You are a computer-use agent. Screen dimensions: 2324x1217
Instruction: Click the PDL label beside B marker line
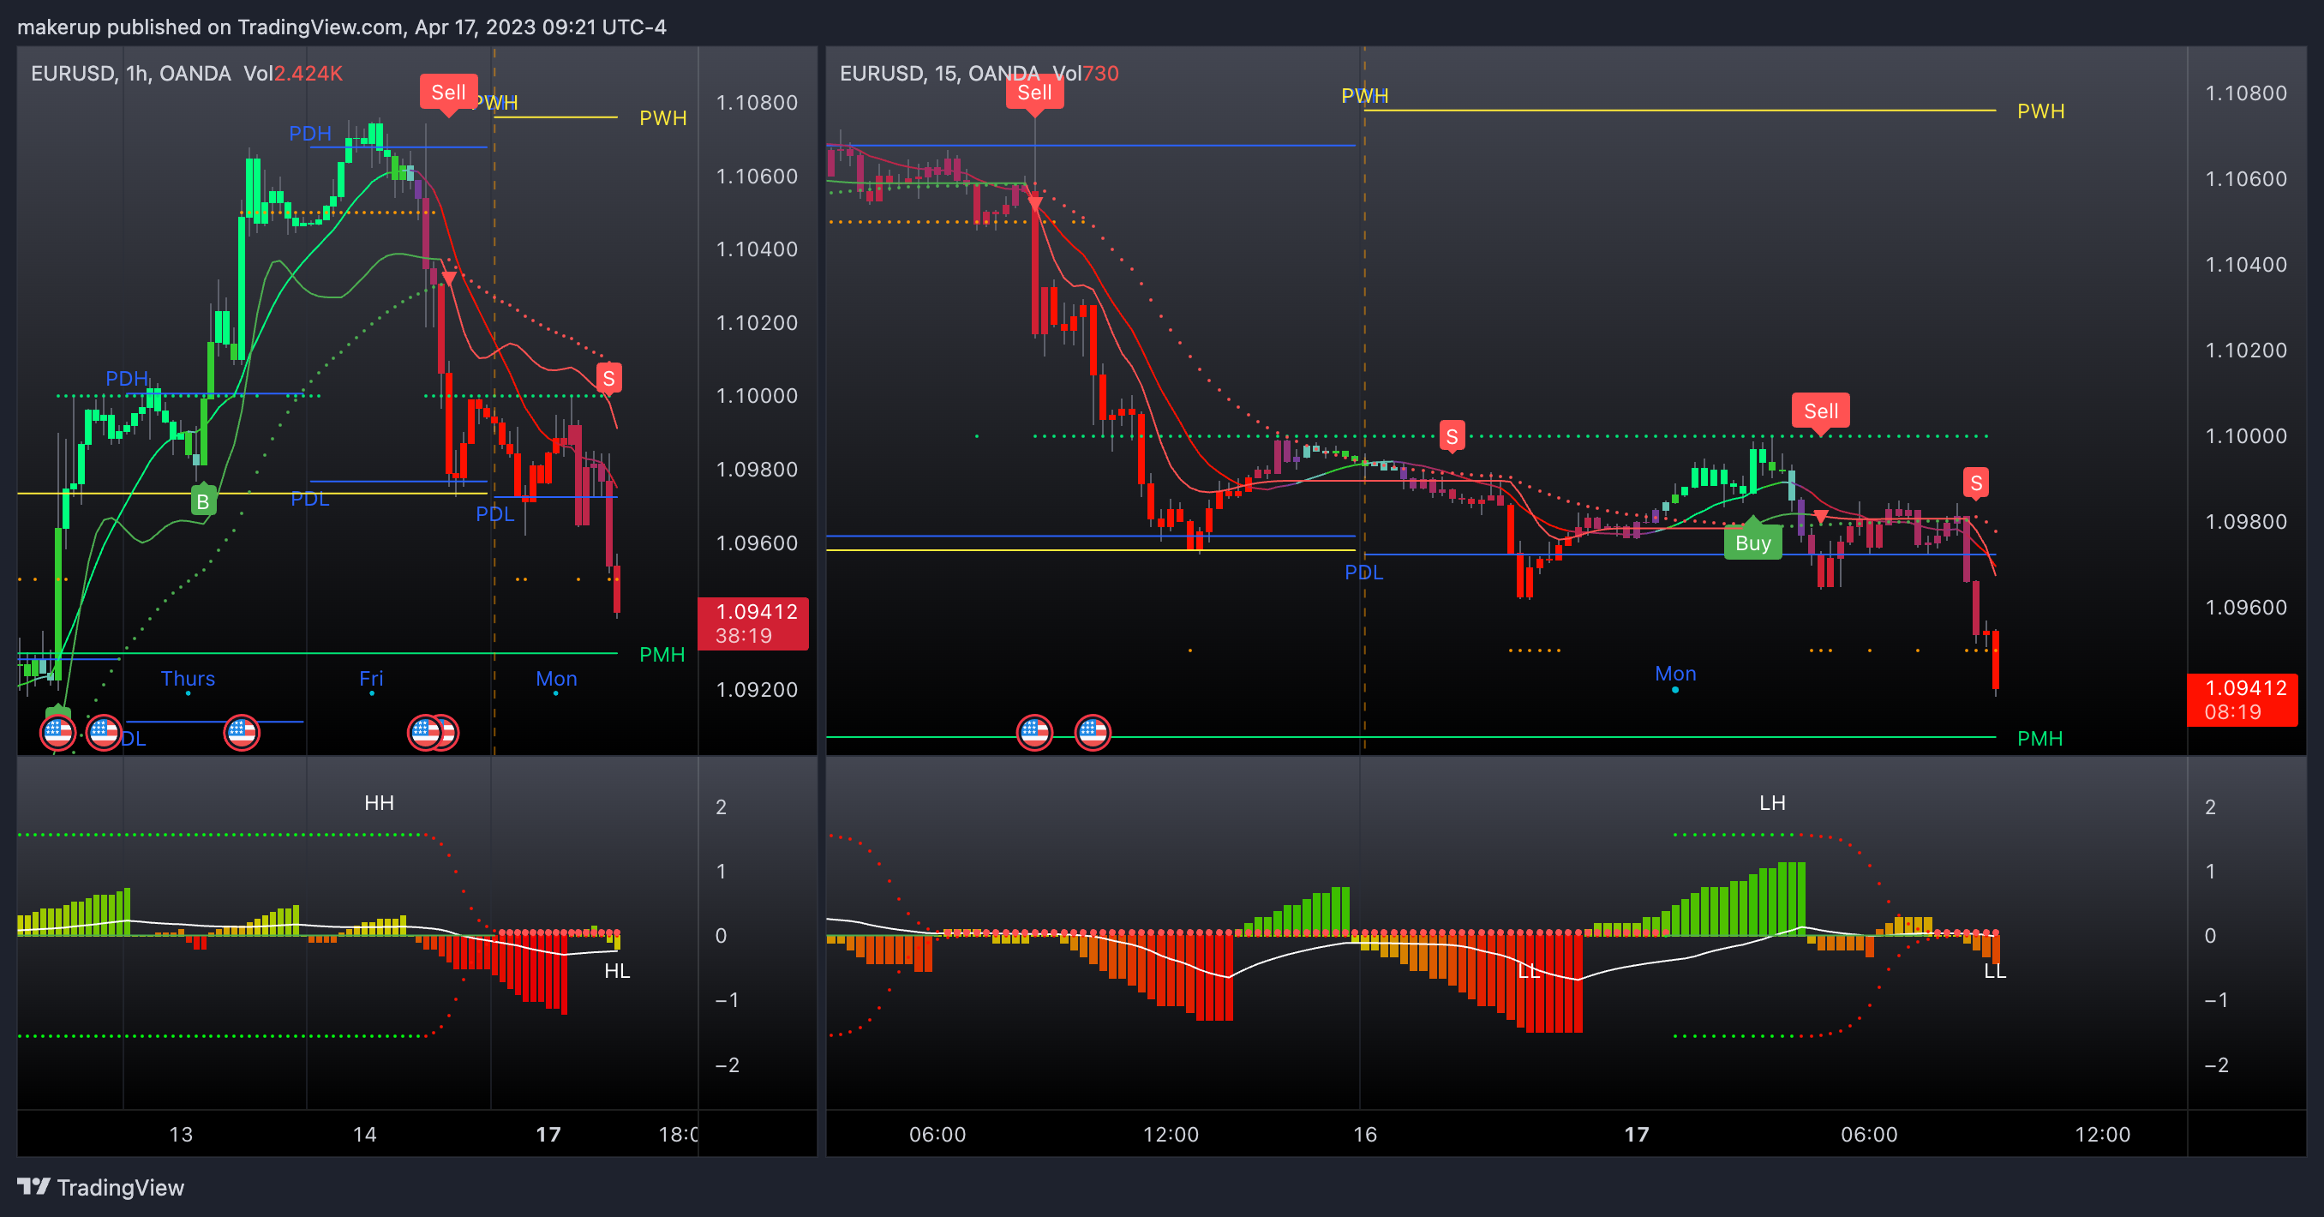pyautogui.click(x=309, y=499)
